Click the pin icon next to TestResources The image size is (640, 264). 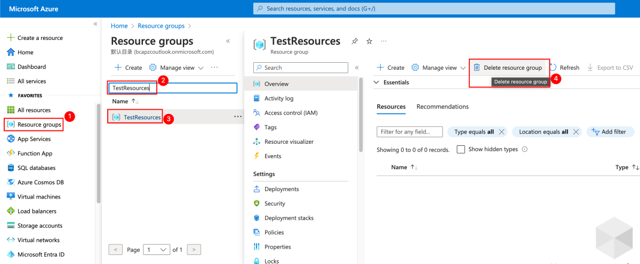pyautogui.click(x=355, y=42)
